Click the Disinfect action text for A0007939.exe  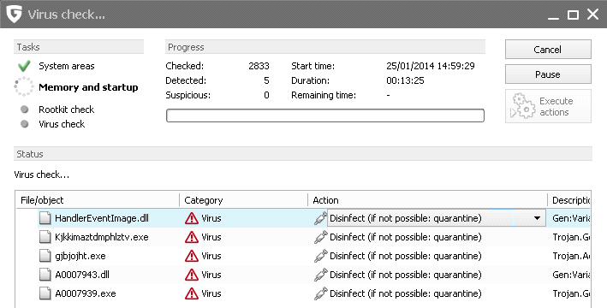coord(406,293)
